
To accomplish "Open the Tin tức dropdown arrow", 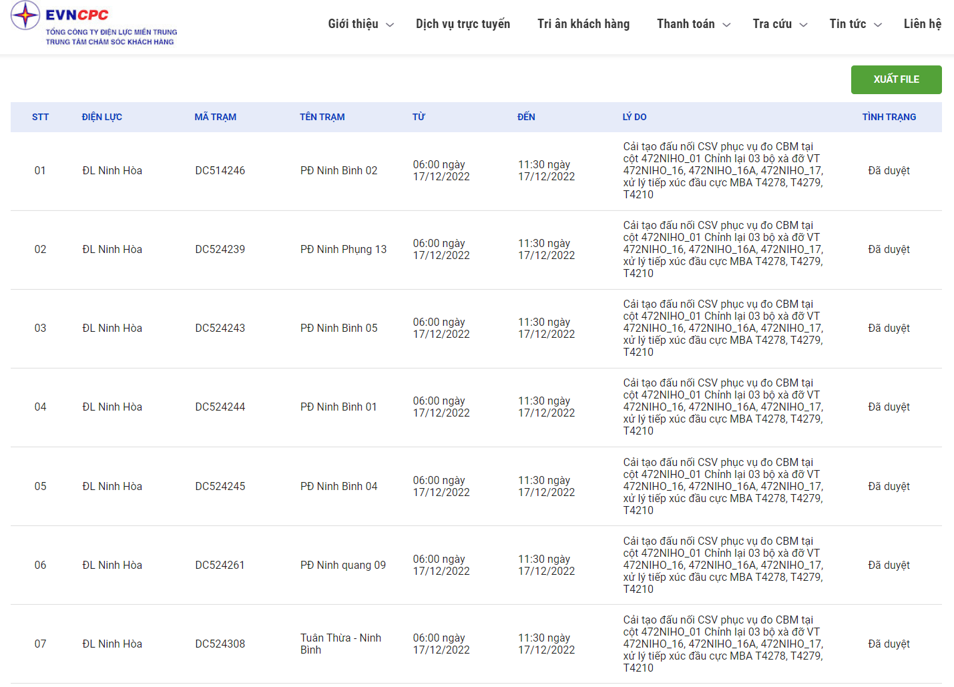I will click(878, 25).
